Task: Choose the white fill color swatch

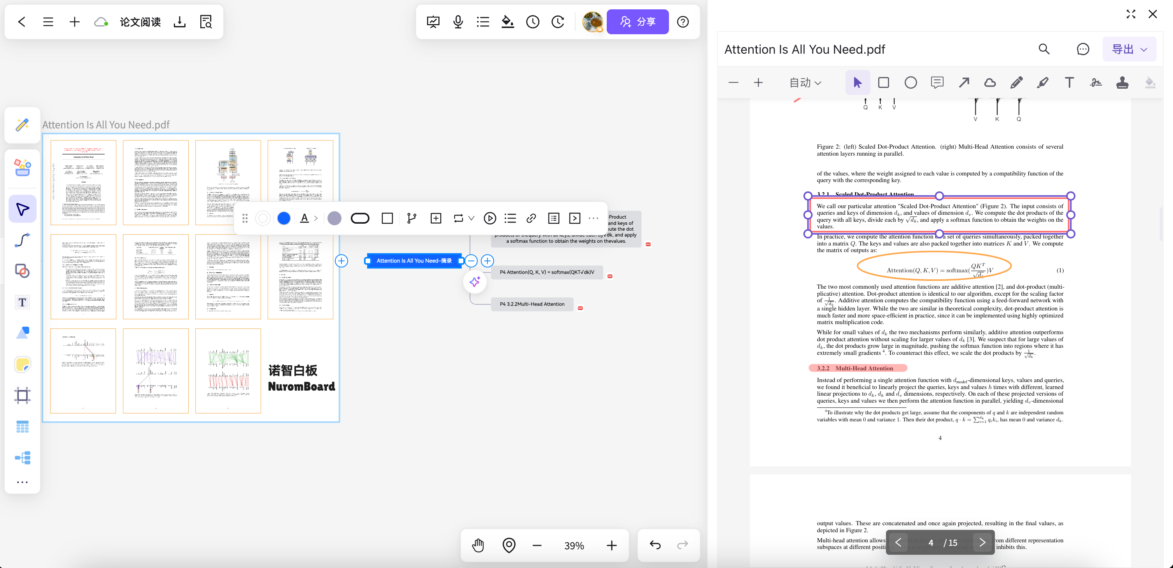Action: [263, 219]
